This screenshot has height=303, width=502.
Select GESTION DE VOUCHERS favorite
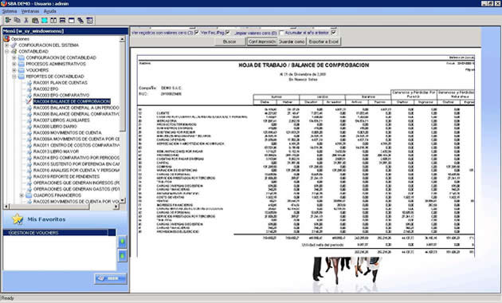coord(59,233)
